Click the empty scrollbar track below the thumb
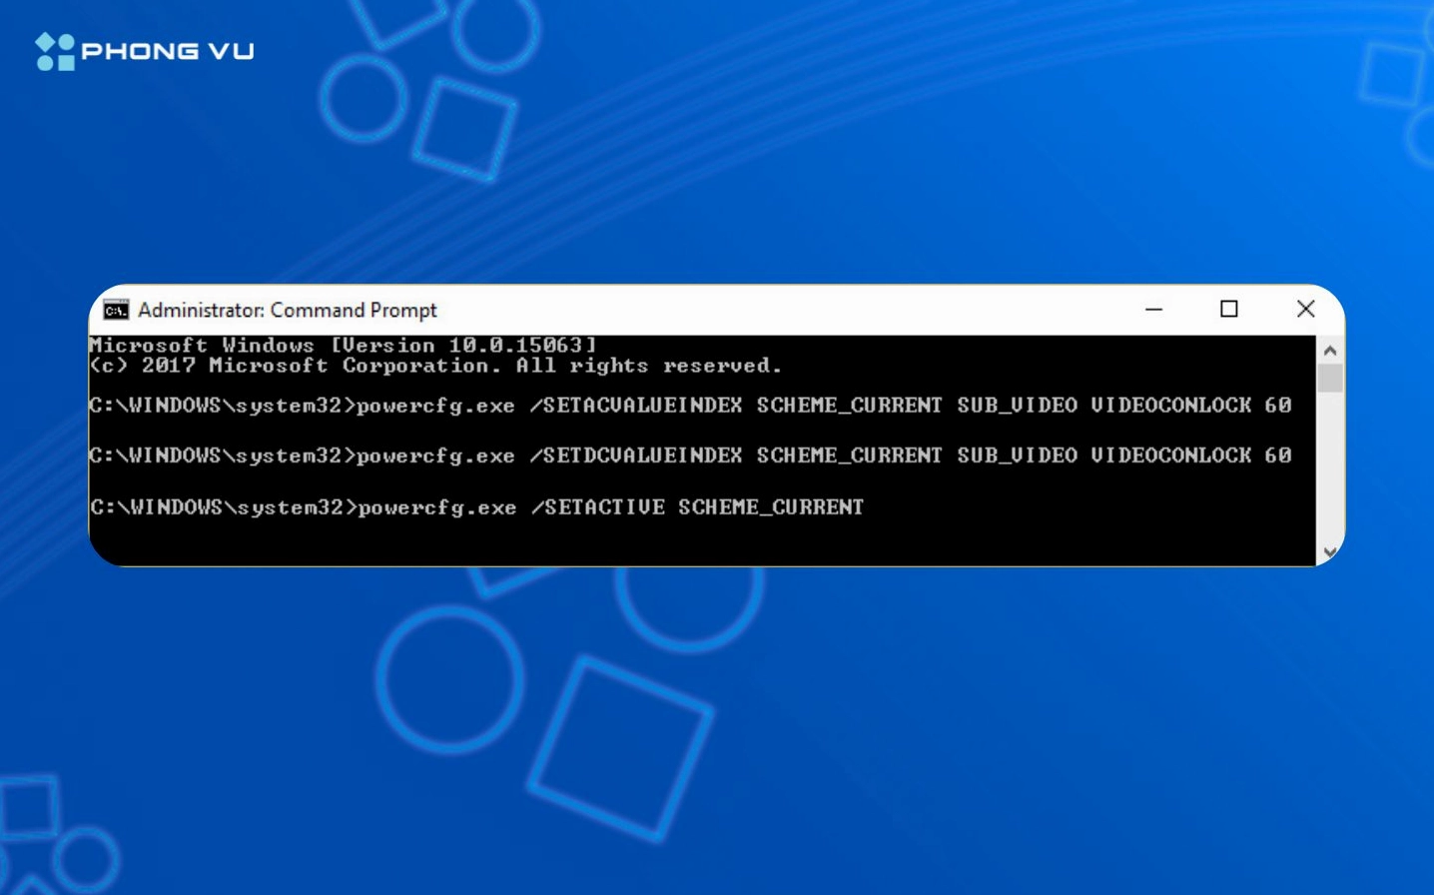The width and height of the screenshot is (1434, 895). tap(1329, 469)
